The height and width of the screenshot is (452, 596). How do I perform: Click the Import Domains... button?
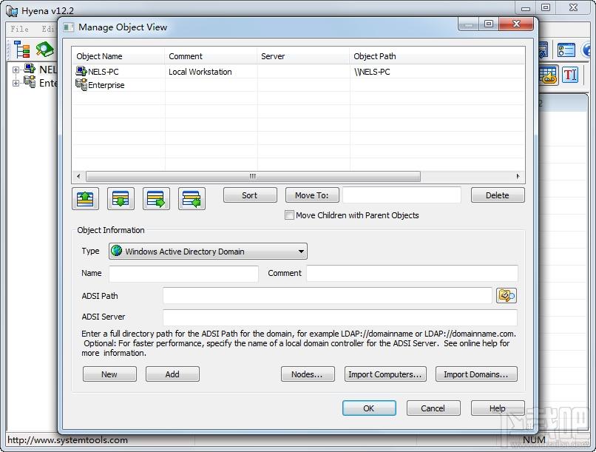coord(476,374)
